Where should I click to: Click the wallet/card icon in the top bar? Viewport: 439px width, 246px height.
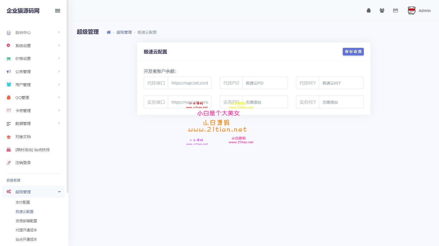tap(395, 10)
